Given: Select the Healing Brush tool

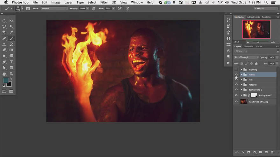Looking at the screenshot, I should [4, 38].
